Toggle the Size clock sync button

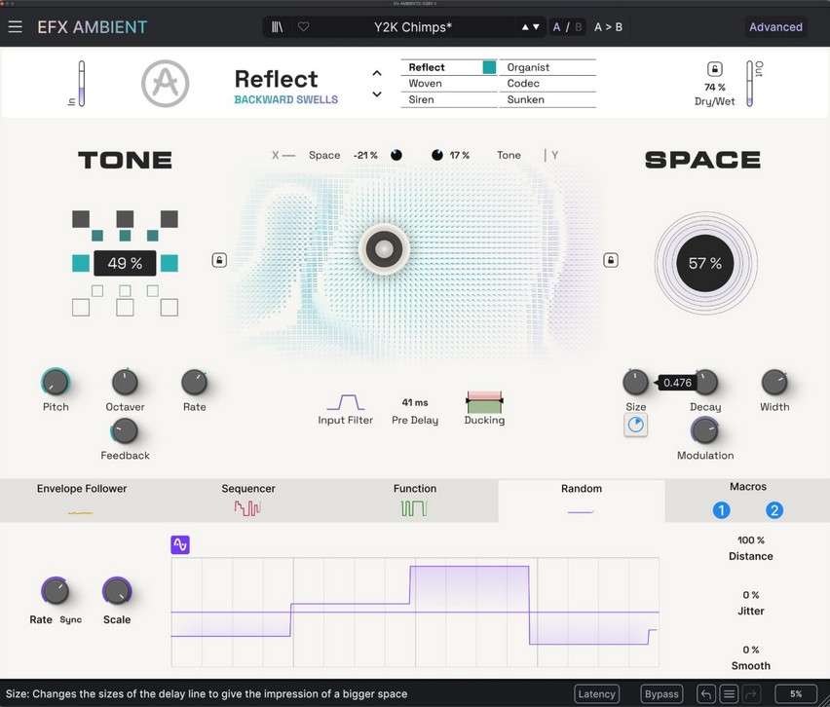click(636, 425)
